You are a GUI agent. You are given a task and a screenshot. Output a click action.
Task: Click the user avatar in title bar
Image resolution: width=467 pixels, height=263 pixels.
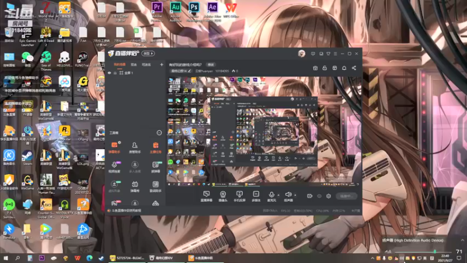pos(301,54)
